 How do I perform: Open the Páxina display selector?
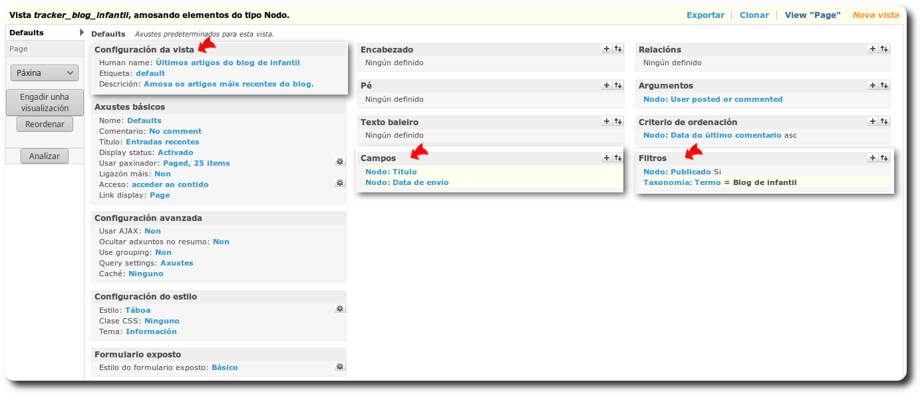pyautogui.click(x=44, y=73)
